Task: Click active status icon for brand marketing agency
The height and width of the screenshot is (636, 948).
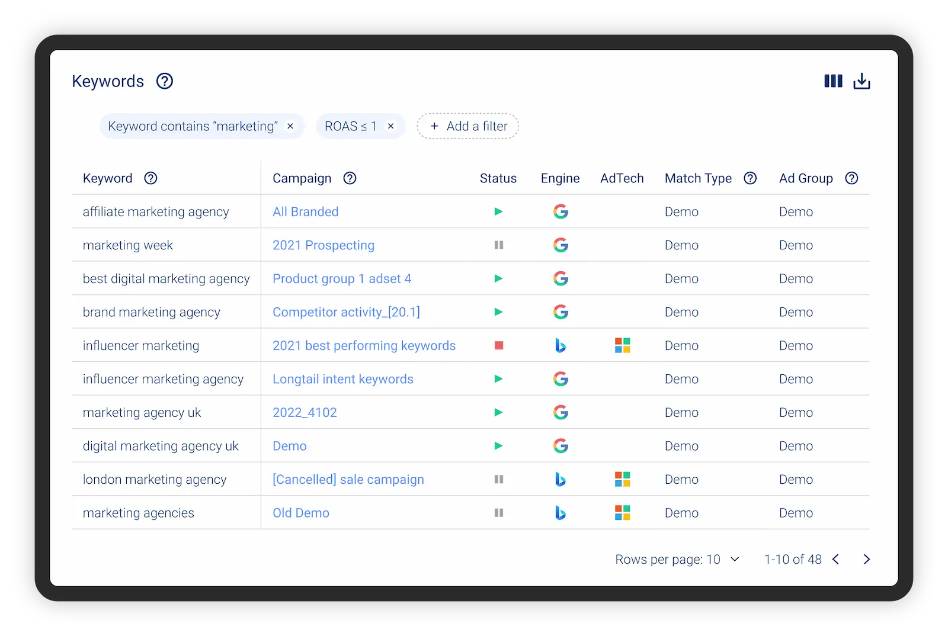Action: point(498,312)
